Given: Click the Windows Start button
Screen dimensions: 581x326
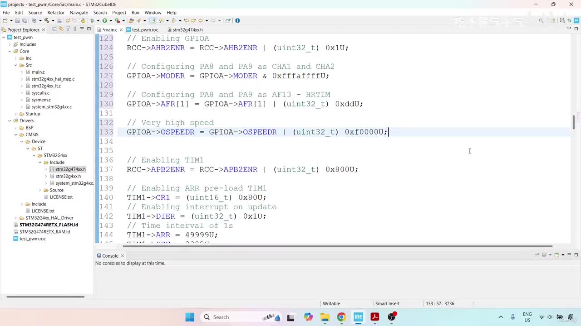Looking at the screenshot, I should (x=190, y=317).
